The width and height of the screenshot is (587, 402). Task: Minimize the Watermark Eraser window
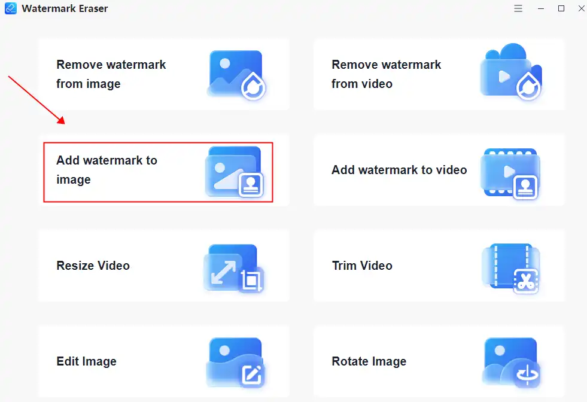click(541, 8)
